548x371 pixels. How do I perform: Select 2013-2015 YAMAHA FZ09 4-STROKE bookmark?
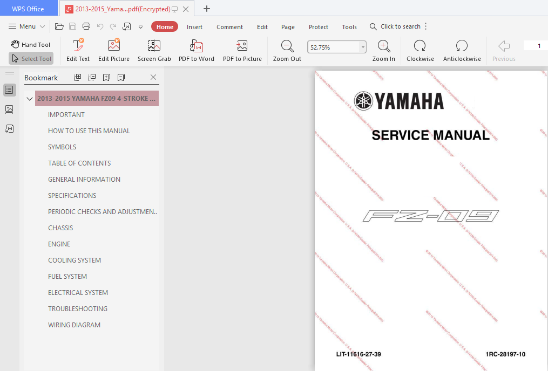tap(97, 99)
